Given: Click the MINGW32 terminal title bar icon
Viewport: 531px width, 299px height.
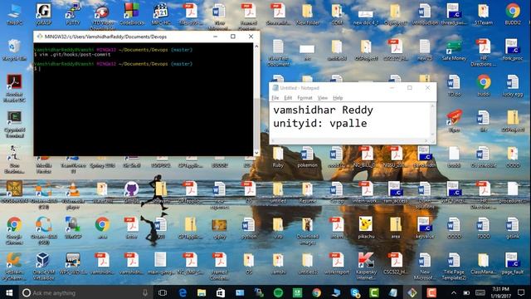Looking at the screenshot, I should [40, 37].
